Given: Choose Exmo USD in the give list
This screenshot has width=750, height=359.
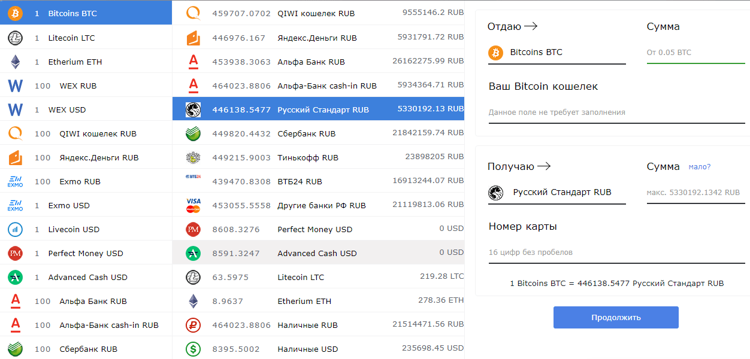Looking at the screenshot, I should click(86, 205).
